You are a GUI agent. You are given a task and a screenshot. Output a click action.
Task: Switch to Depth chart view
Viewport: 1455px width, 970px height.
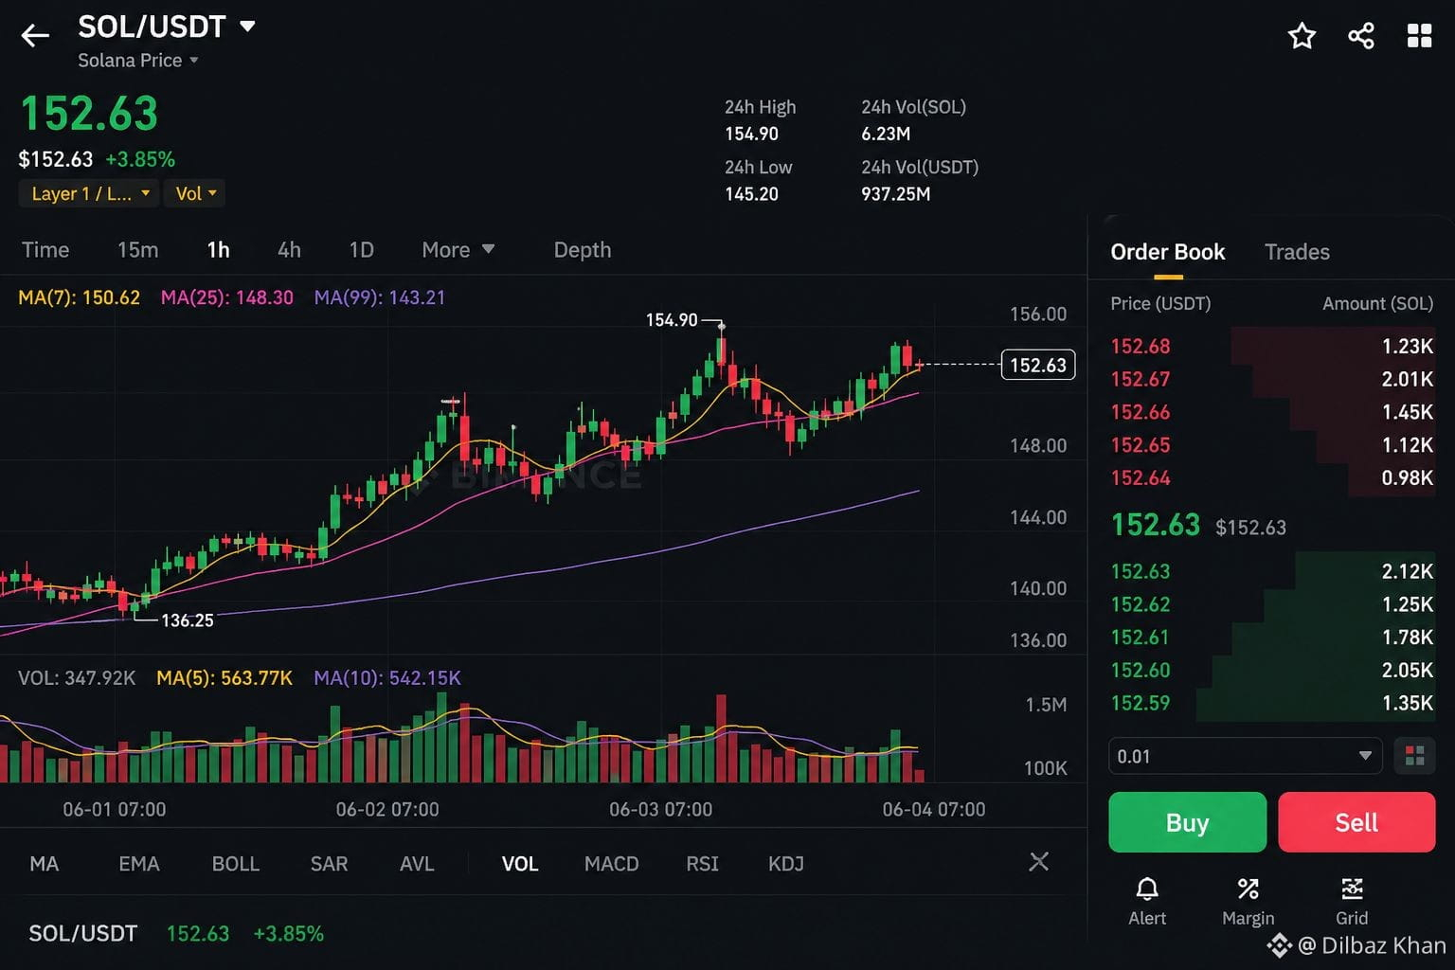click(x=582, y=250)
